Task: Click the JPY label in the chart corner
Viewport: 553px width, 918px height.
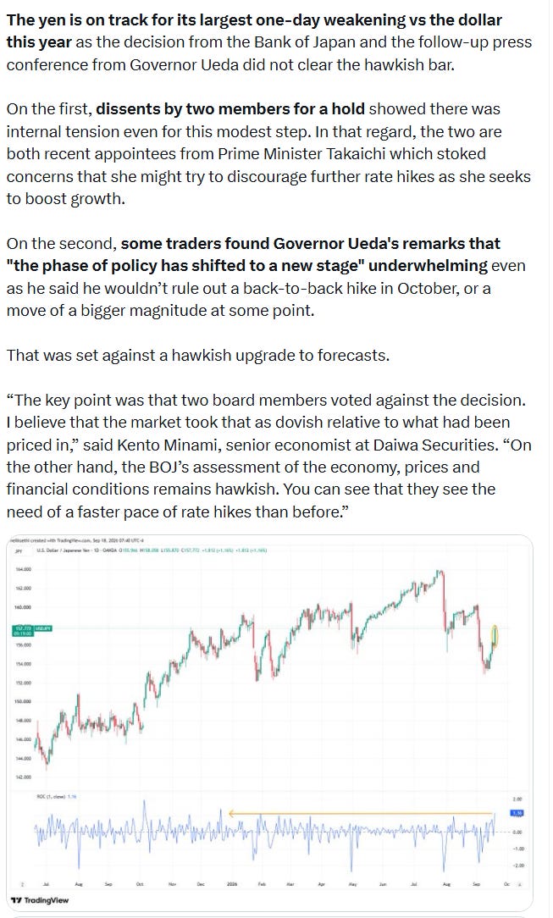Action: [x=18, y=550]
